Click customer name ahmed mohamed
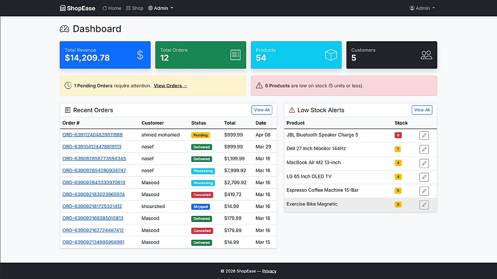The image size is (497, 279). (x=161, y=135)
